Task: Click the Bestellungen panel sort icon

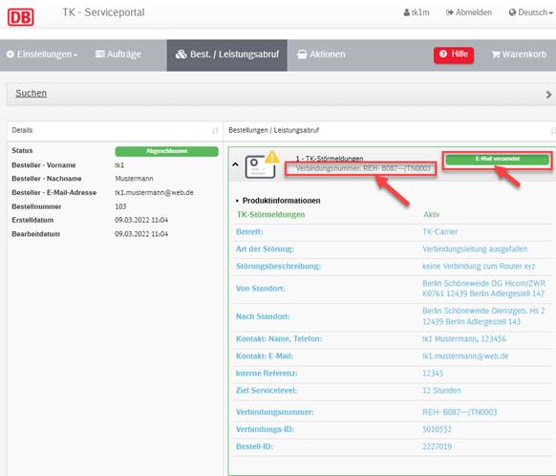Action: 553,131
